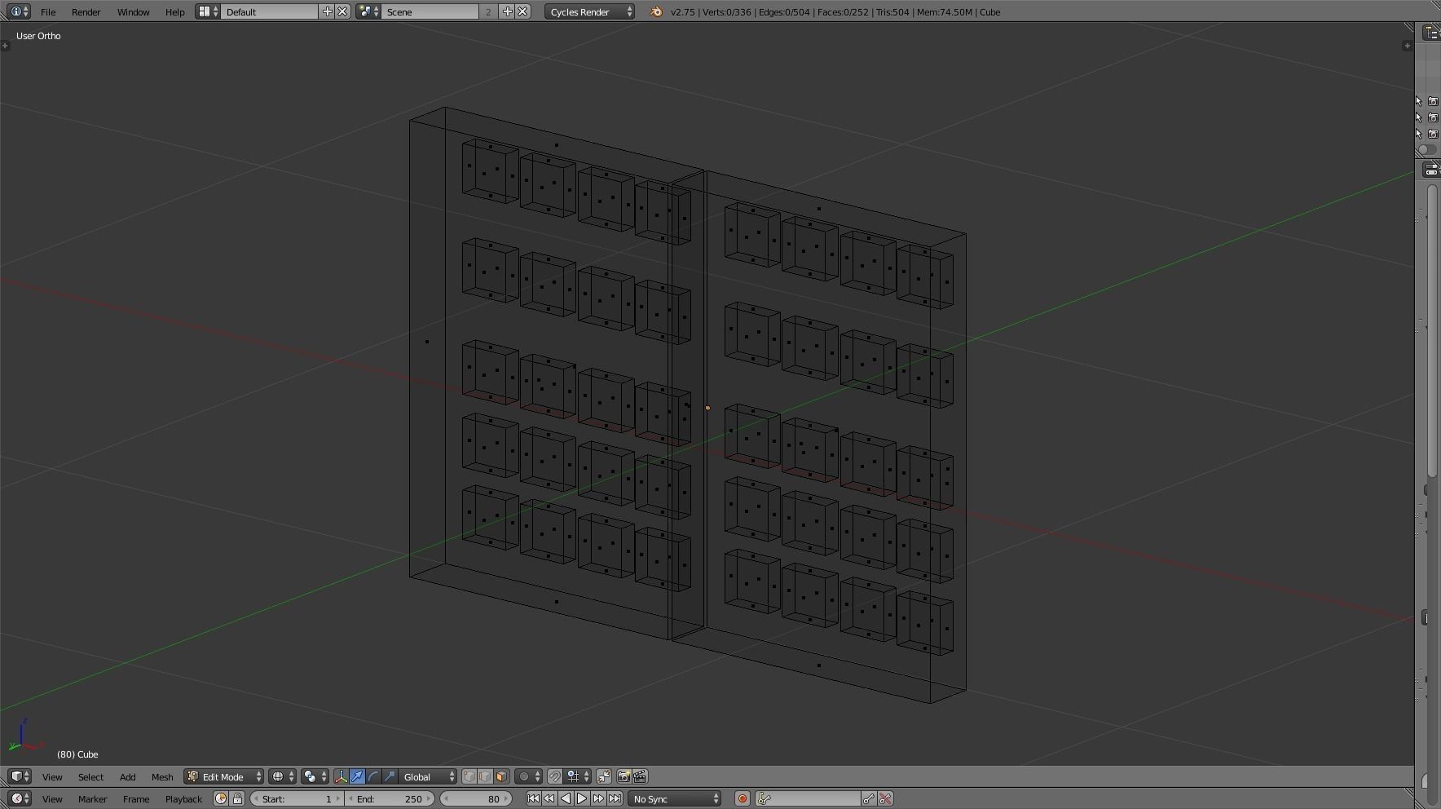The image size is (1441, 809).
Task: Toggle snapping with the magnet icon
Action: pos(555,776)
